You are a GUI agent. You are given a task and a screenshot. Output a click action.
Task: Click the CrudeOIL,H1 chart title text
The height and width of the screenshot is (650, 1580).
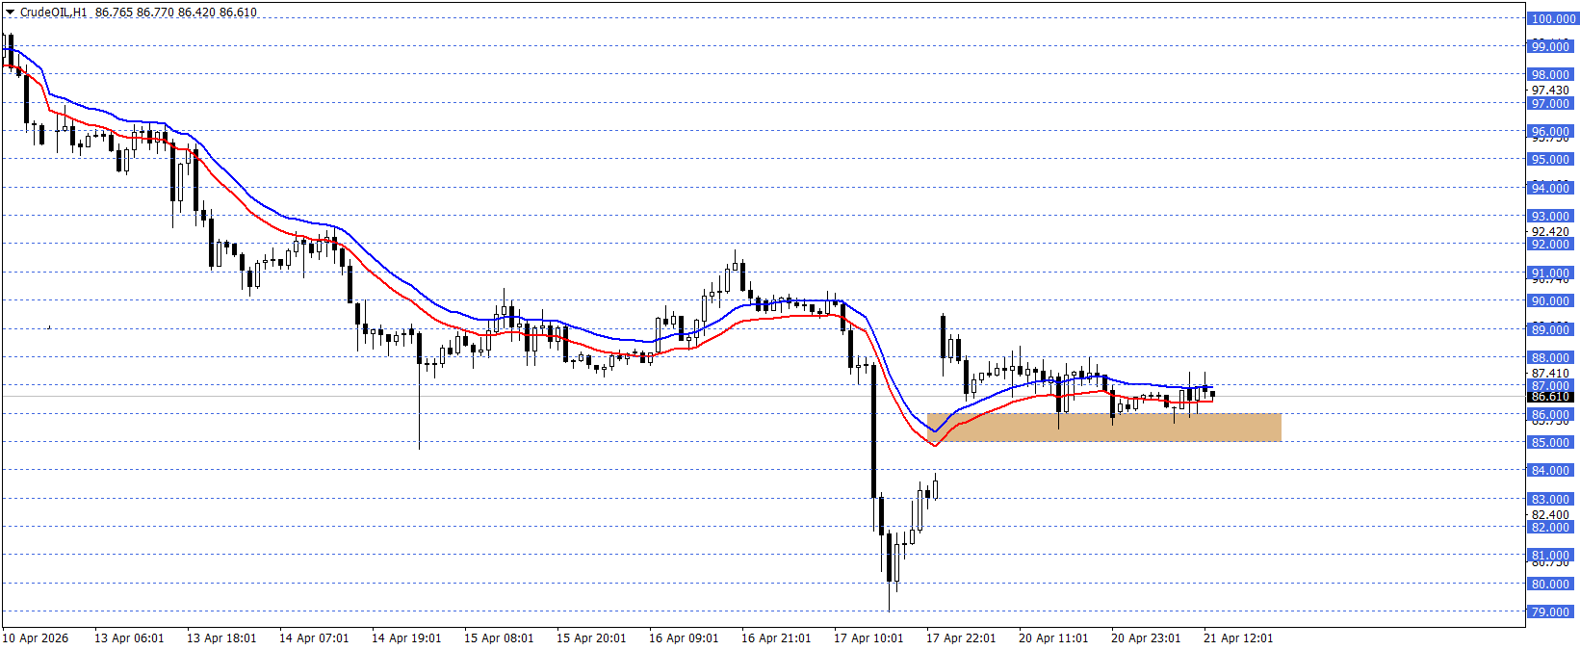54,13
